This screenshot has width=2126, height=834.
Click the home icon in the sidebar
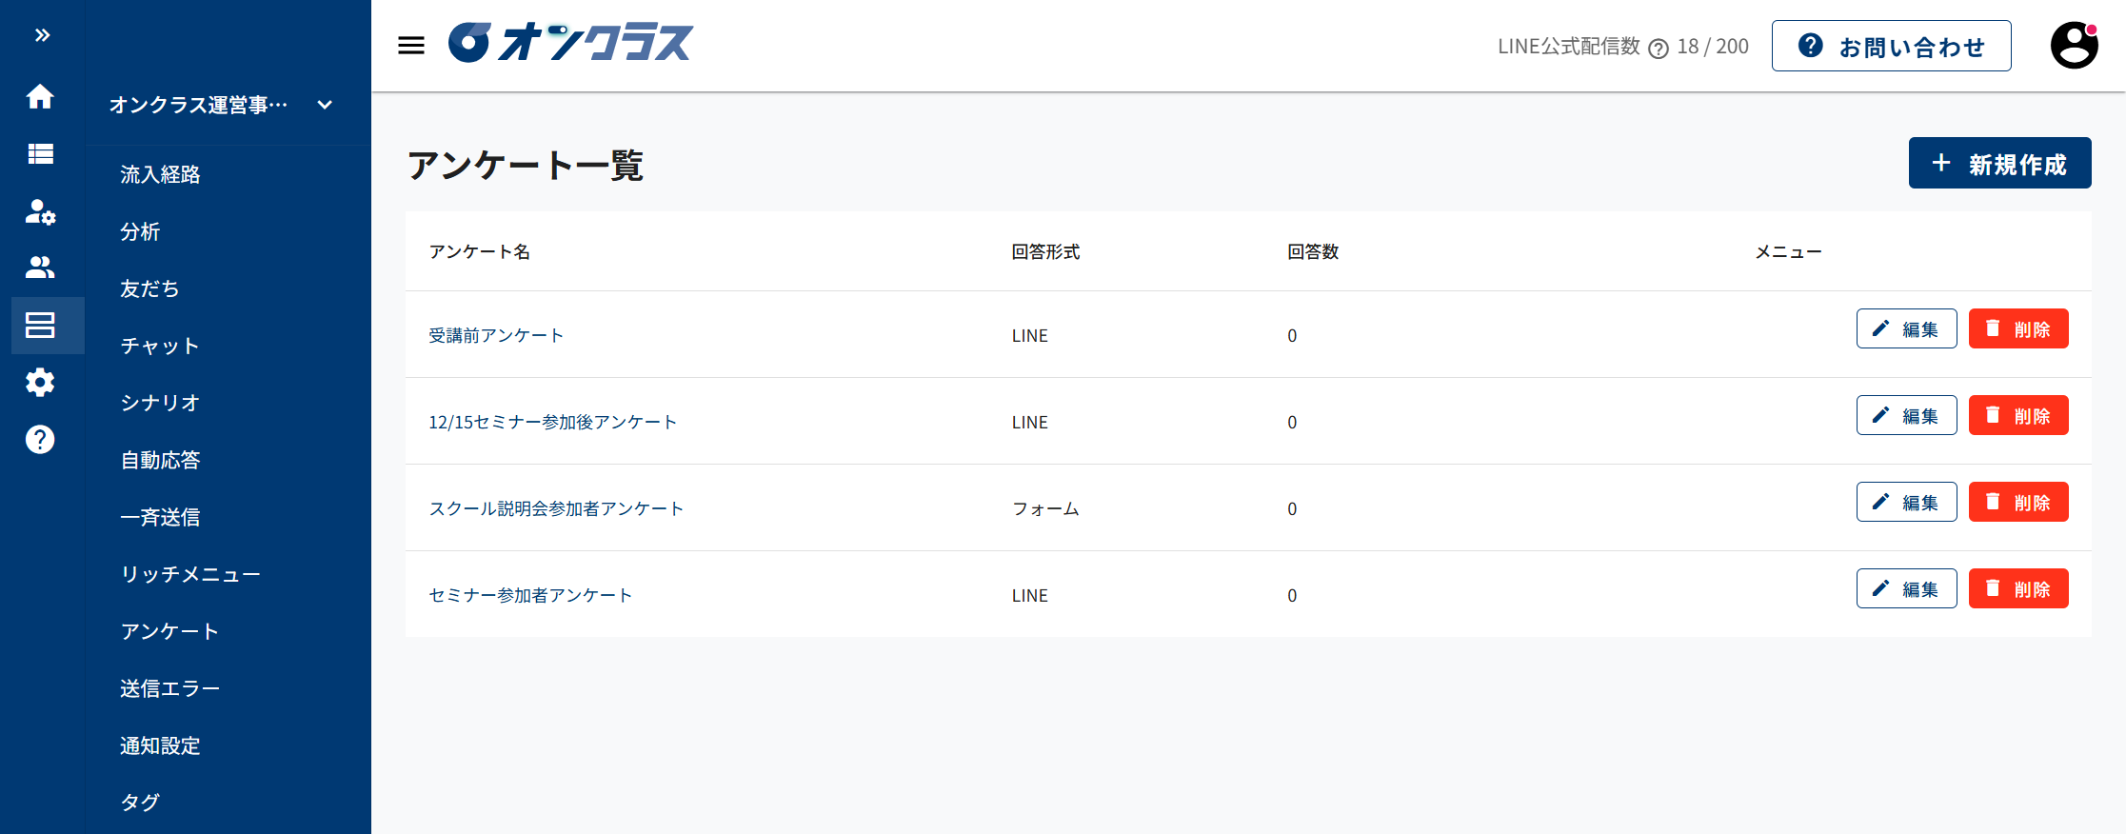coord(40,96)
